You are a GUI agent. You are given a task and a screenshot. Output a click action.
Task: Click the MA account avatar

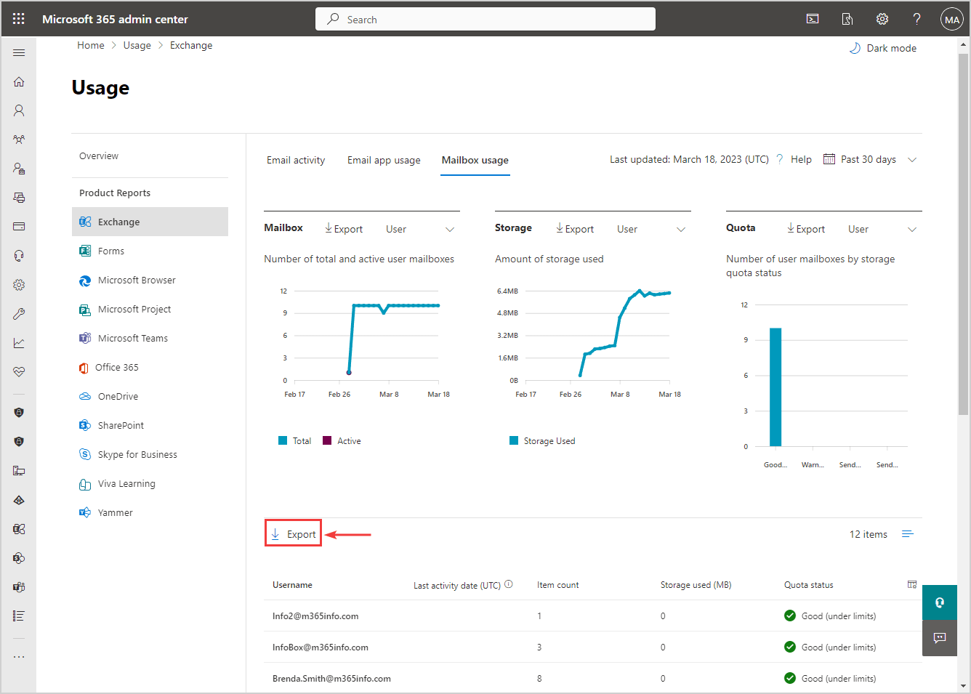(x=951, y=18)
